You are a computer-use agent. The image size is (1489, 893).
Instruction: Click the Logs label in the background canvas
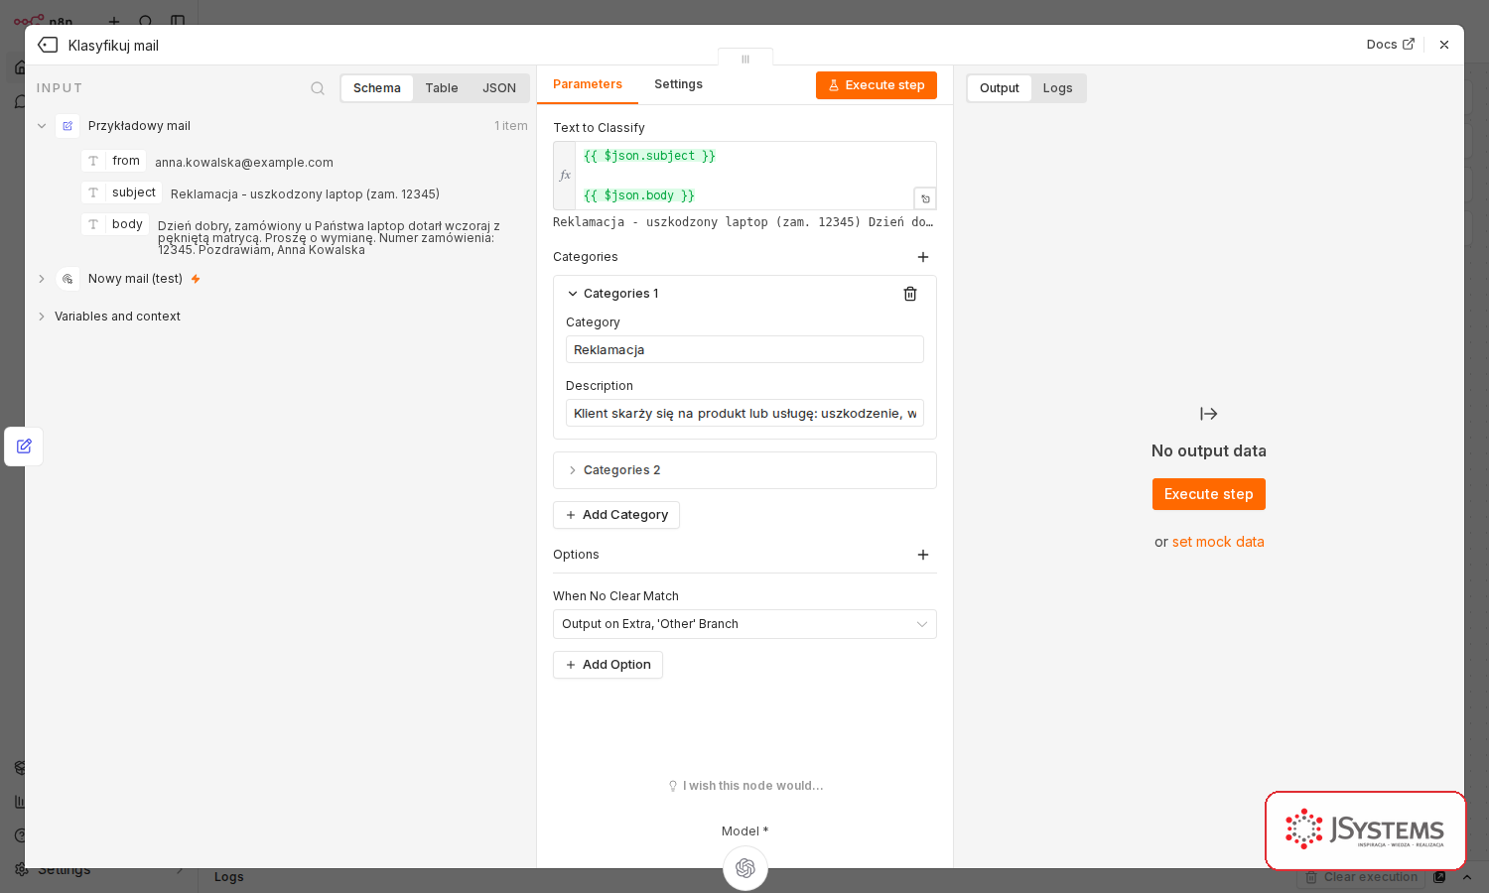229,877
